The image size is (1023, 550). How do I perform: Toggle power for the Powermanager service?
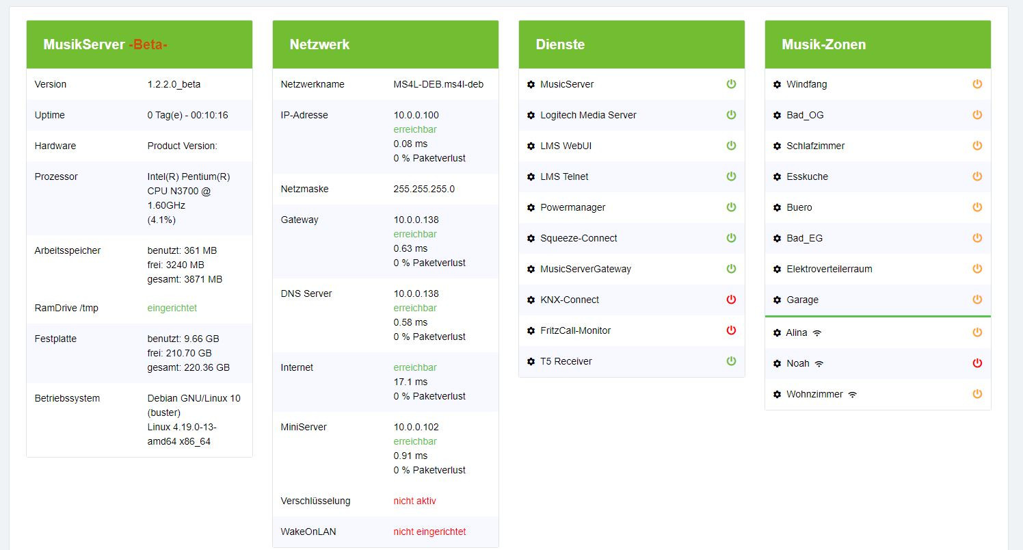point(731,207)
